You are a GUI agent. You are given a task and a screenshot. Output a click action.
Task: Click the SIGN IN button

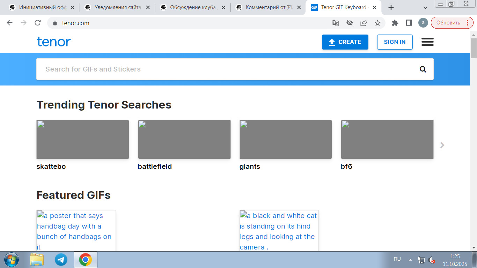395,42
